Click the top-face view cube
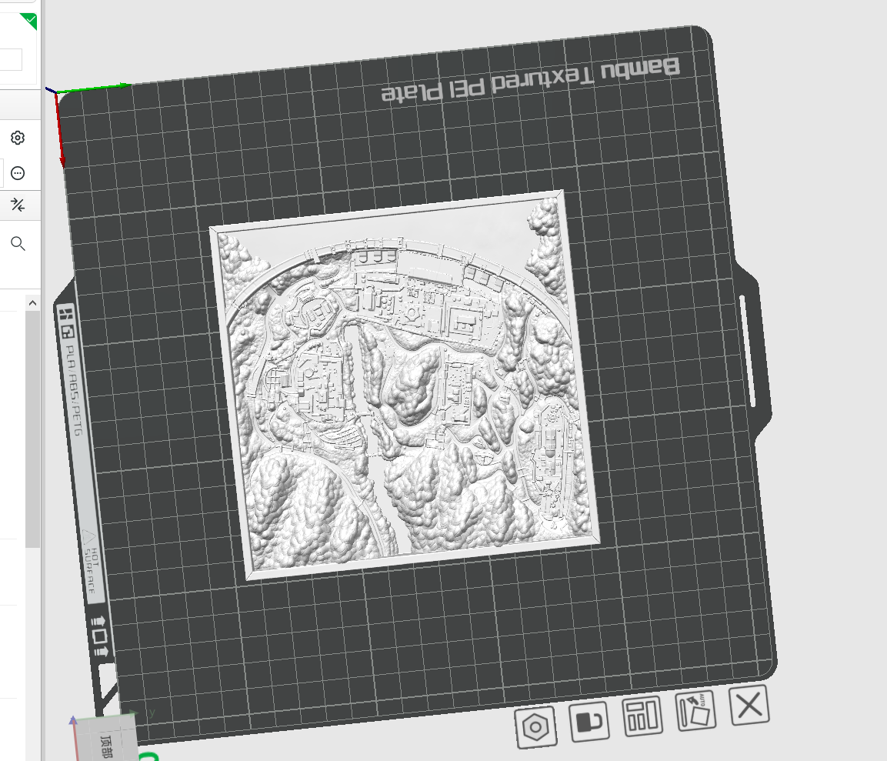887x761 pixels. click(x=106, y=740)
